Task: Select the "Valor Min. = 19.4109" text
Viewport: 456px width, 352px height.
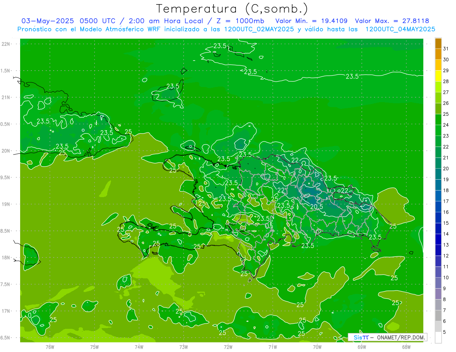Action: coord(312,21)
